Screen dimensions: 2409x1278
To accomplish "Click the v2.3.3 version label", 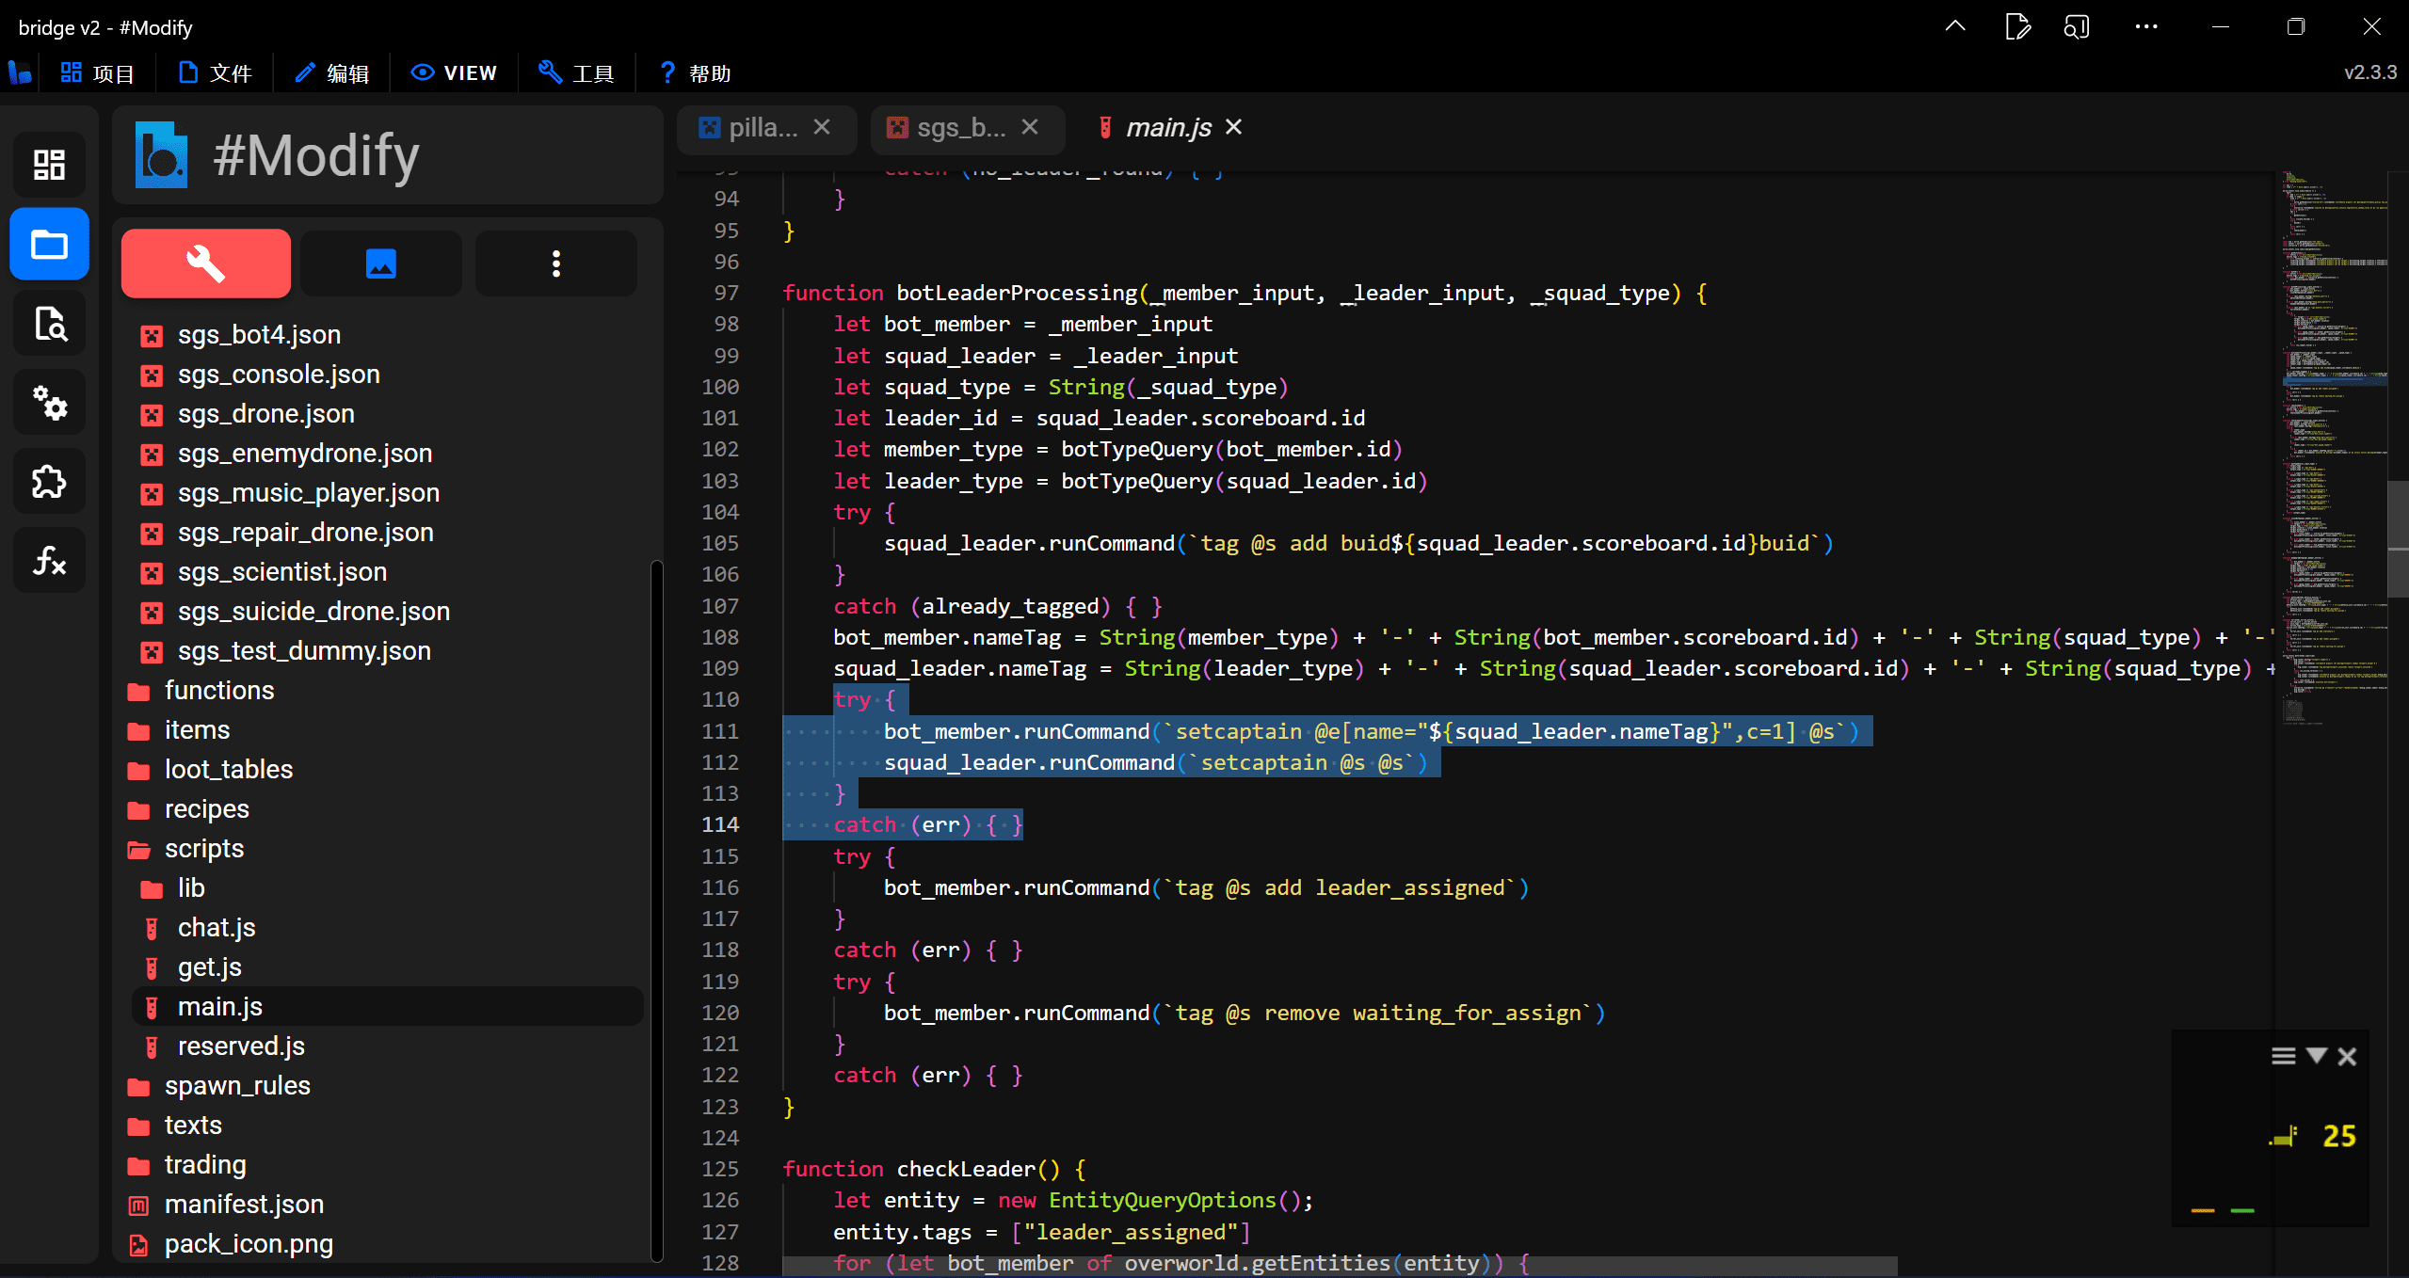I will [2369, 72].
